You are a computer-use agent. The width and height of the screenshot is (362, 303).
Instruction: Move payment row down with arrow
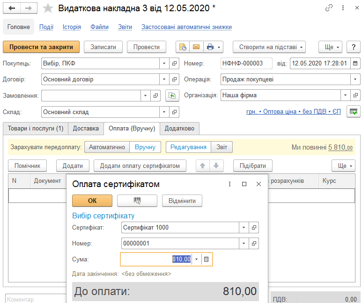(216, 166)
